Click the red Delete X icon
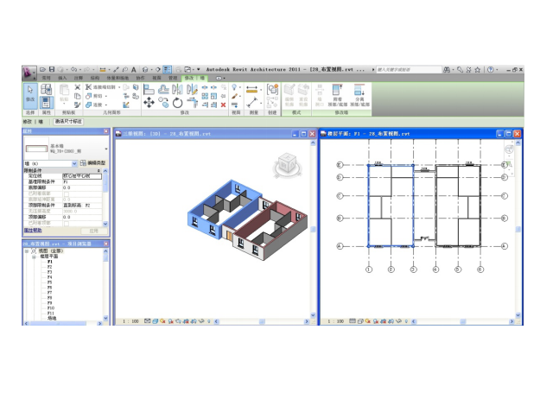 point(222,103)
